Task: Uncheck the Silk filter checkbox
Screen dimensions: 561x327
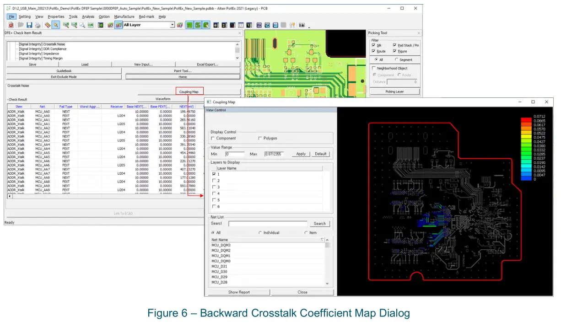Action: (x=374, y=45)
